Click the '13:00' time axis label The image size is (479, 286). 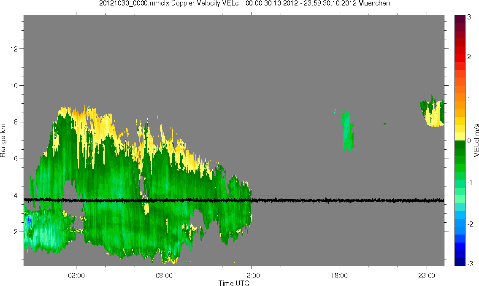coord(252,276)
